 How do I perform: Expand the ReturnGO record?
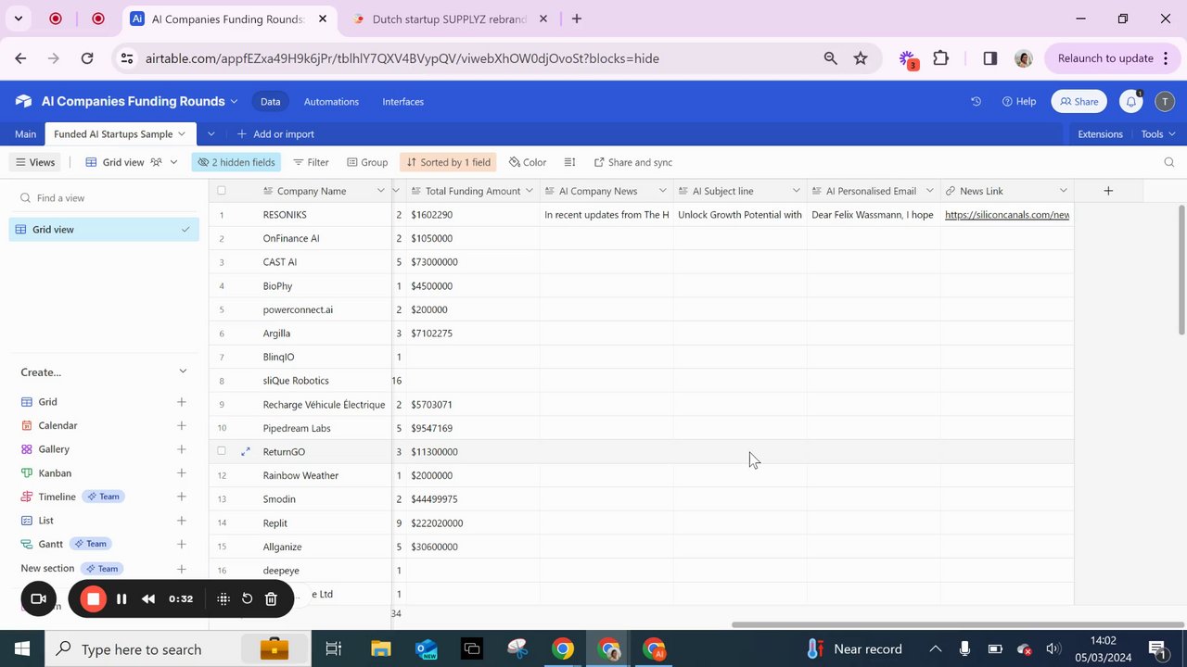[x=246, y=452]
